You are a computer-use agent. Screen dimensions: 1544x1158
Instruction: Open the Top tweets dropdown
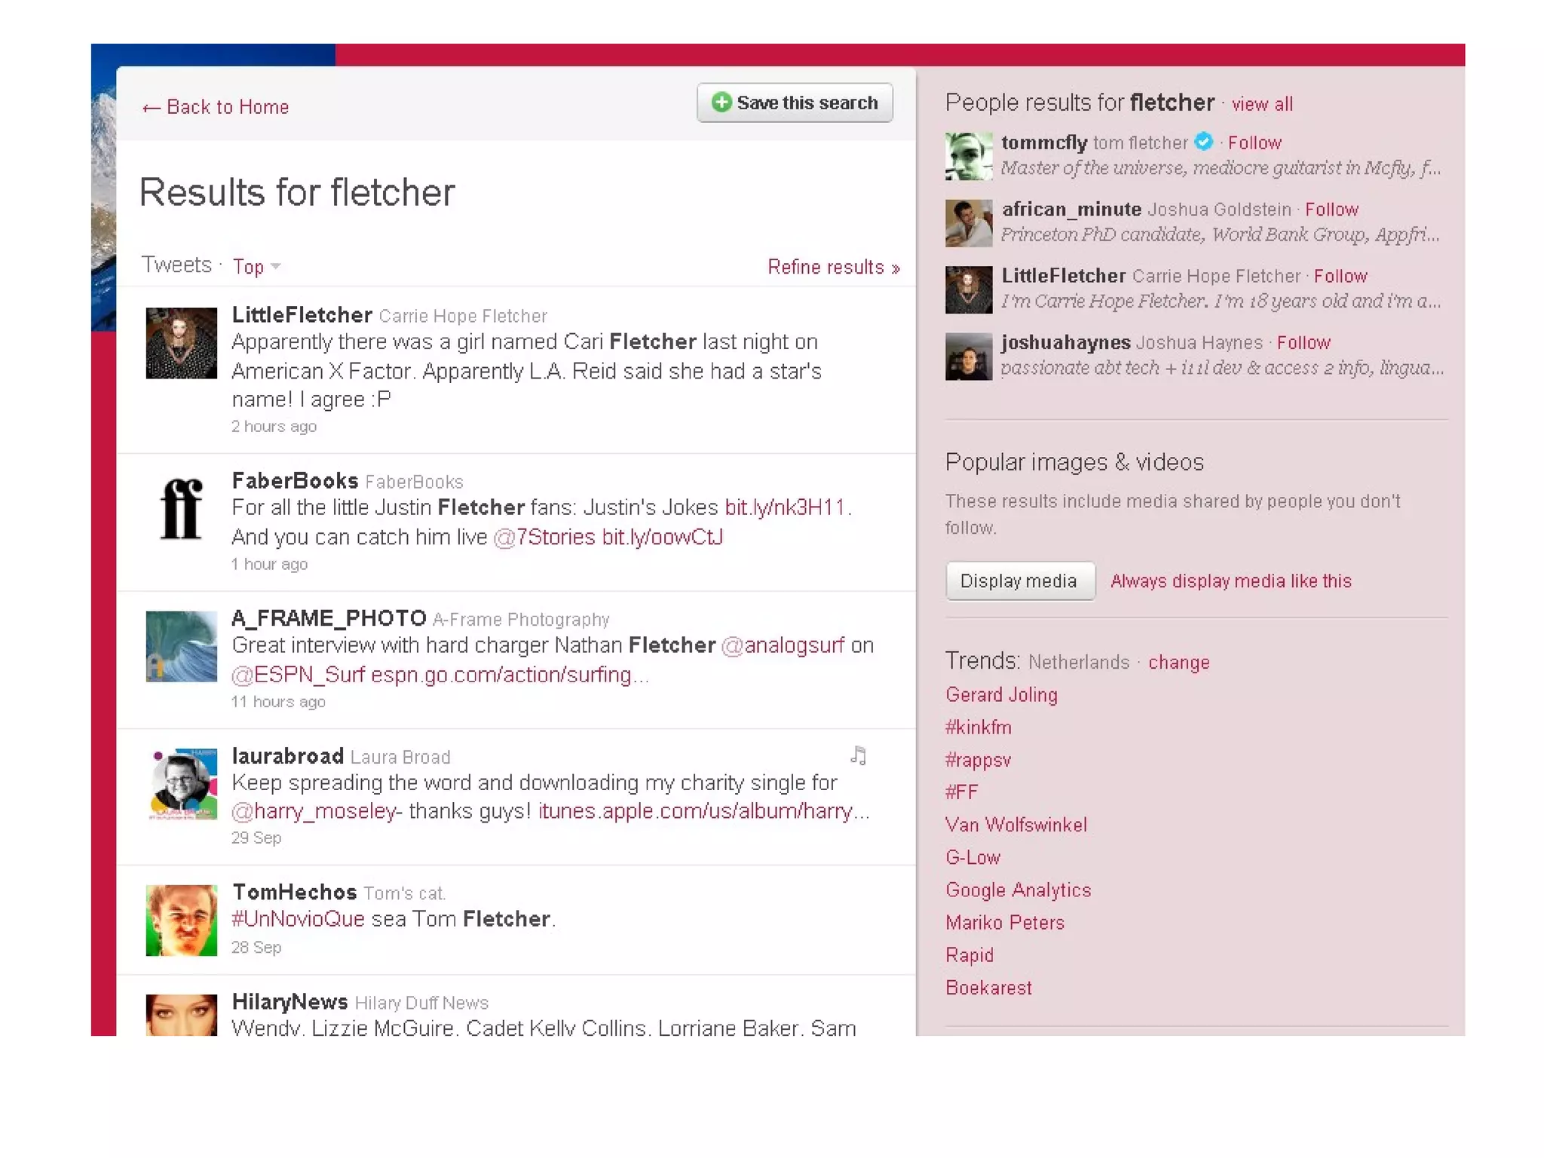[256, 267]
